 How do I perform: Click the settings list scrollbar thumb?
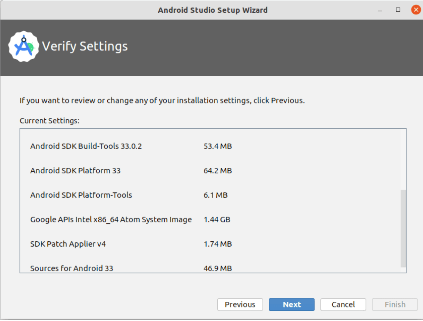pyautogui.click(x=403, y=228)
